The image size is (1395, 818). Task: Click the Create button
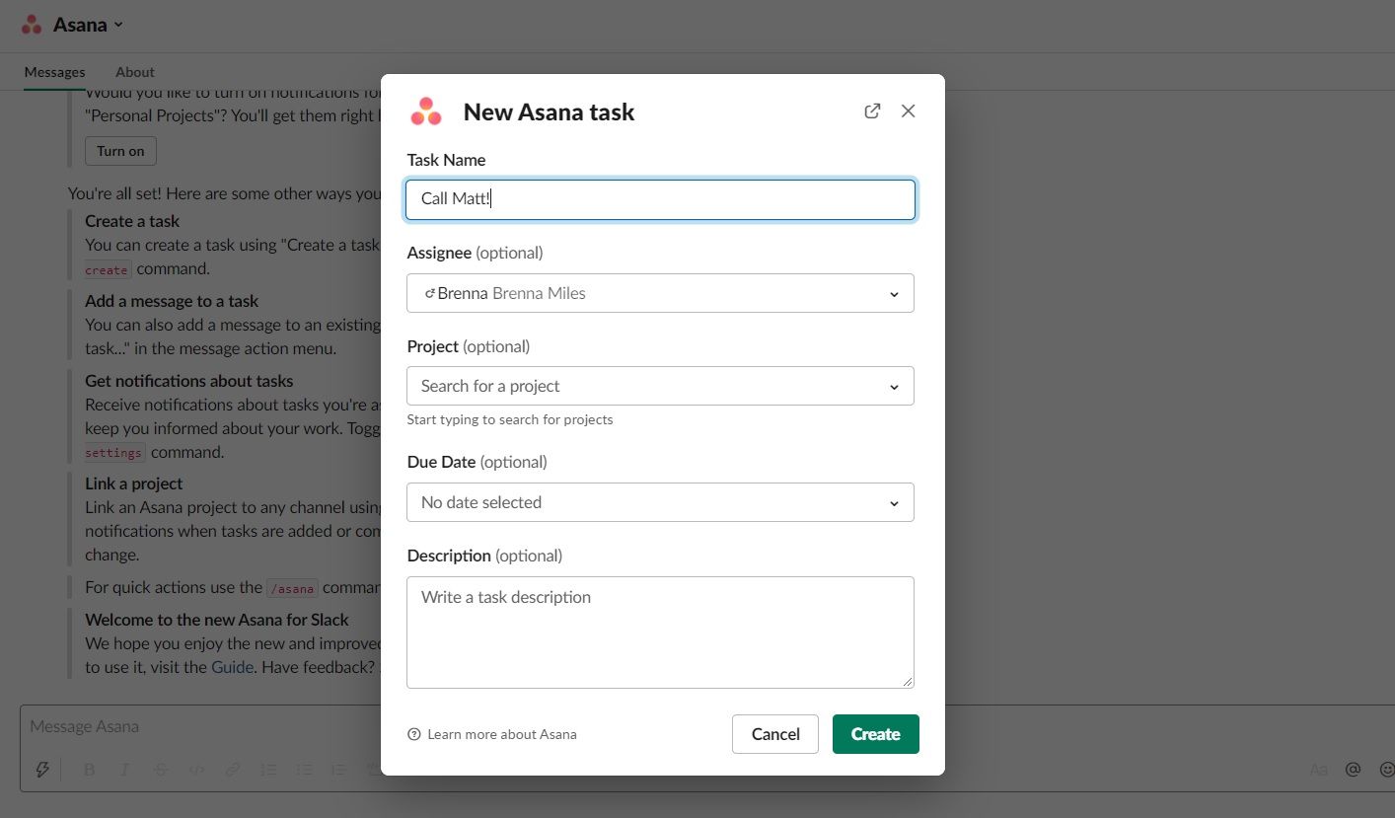(x=875, y=733)
